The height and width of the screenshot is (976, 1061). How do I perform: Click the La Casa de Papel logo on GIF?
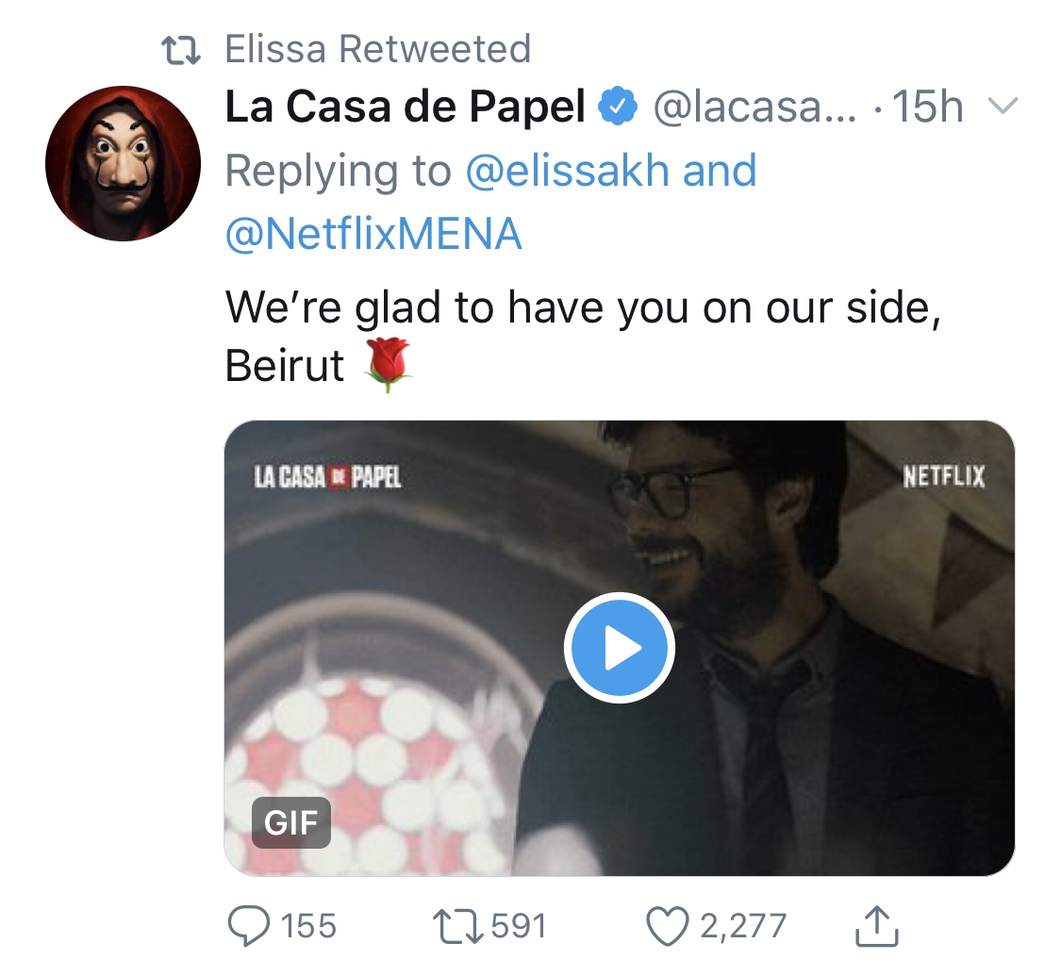(328, 477)
